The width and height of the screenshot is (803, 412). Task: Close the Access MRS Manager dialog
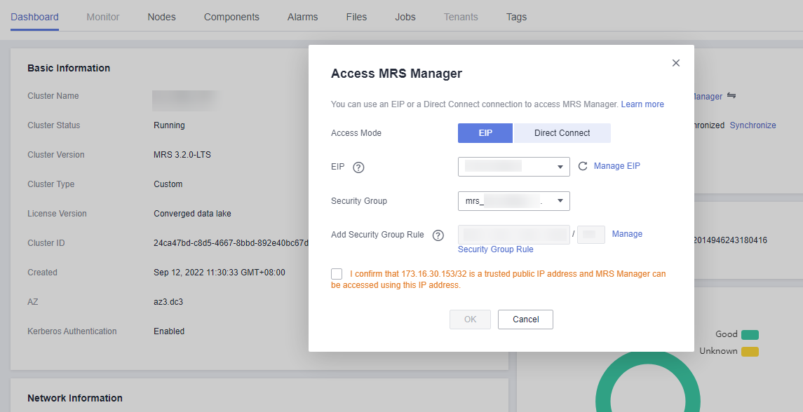(676, 63)
